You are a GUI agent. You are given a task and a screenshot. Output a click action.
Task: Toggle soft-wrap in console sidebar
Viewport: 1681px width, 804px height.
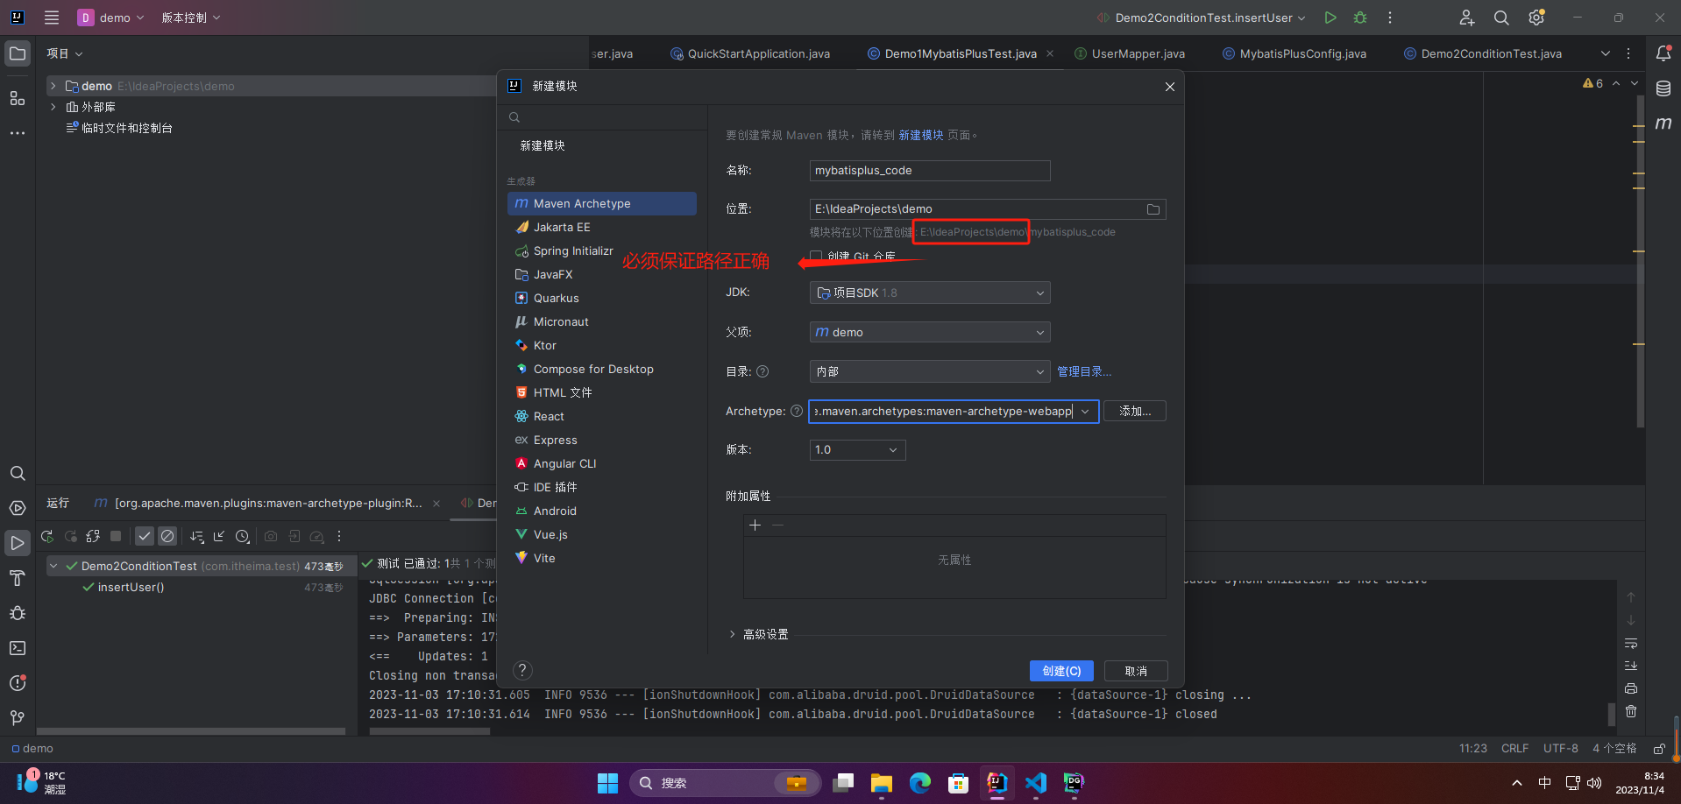pyautogui.click(x=1631, y=644)
